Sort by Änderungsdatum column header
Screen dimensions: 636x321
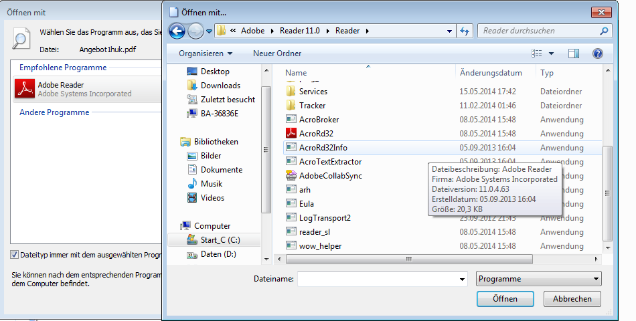pos(491,73)
